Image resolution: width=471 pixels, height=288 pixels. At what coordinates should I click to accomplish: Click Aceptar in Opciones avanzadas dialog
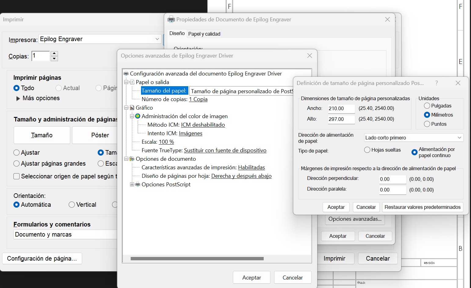[252, 277]
